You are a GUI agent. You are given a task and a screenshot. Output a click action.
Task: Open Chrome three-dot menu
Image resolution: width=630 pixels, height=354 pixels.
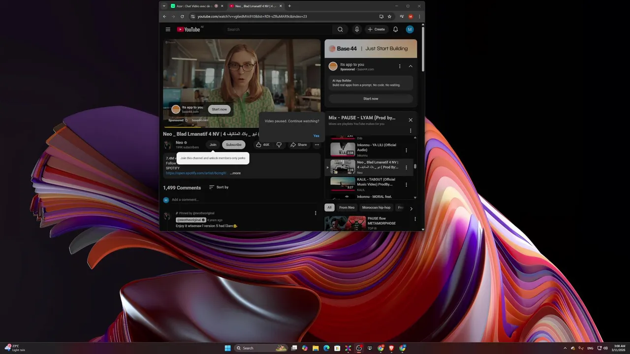pos(419,16)
